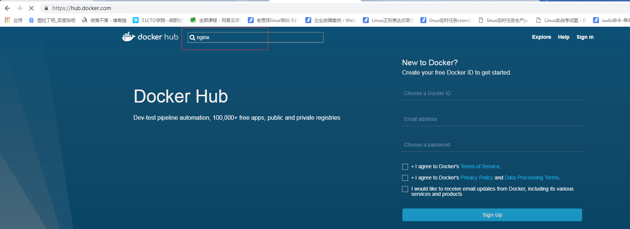Screen dimensions: 630x229
Task: Open the Linux实战考试题 bookmark
Action: [x=561, y=20]
